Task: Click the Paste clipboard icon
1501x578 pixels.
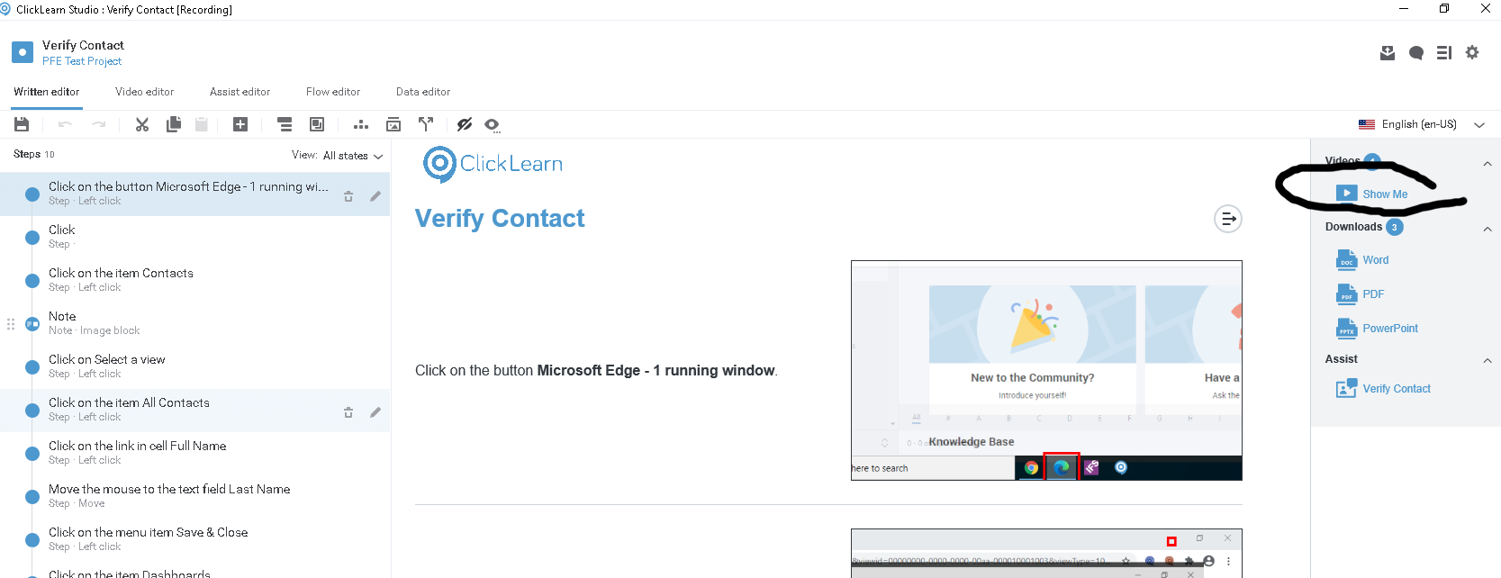Action: point(202,124)
